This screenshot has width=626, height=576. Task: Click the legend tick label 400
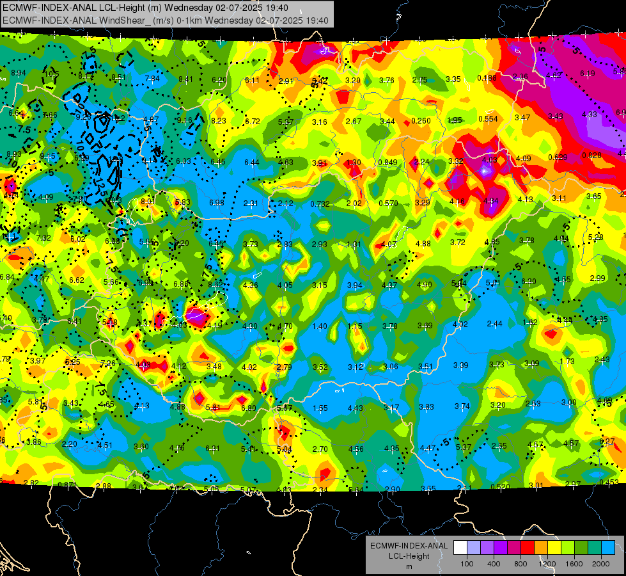click(494, 564)
